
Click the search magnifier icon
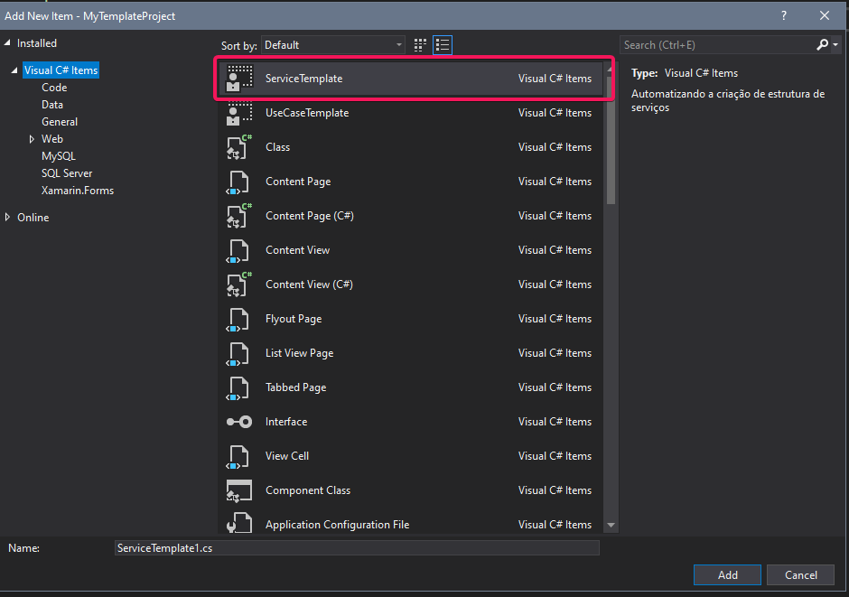(x=822, y=45)
